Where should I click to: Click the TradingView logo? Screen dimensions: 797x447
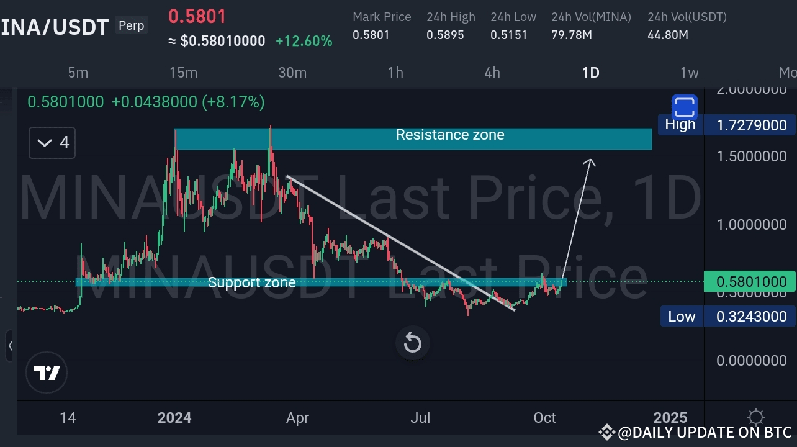click(x=47, y=372)
